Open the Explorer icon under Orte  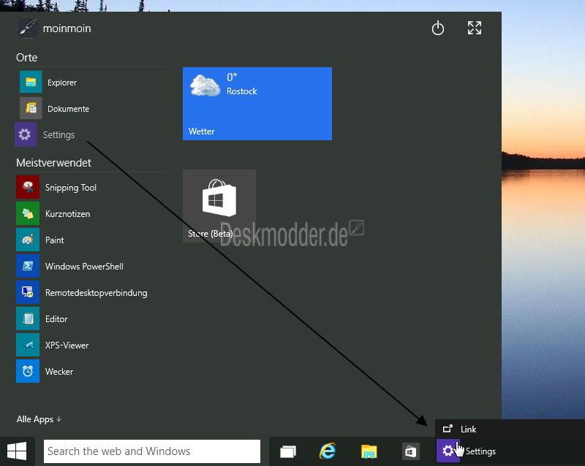click(x=31, y=82)
